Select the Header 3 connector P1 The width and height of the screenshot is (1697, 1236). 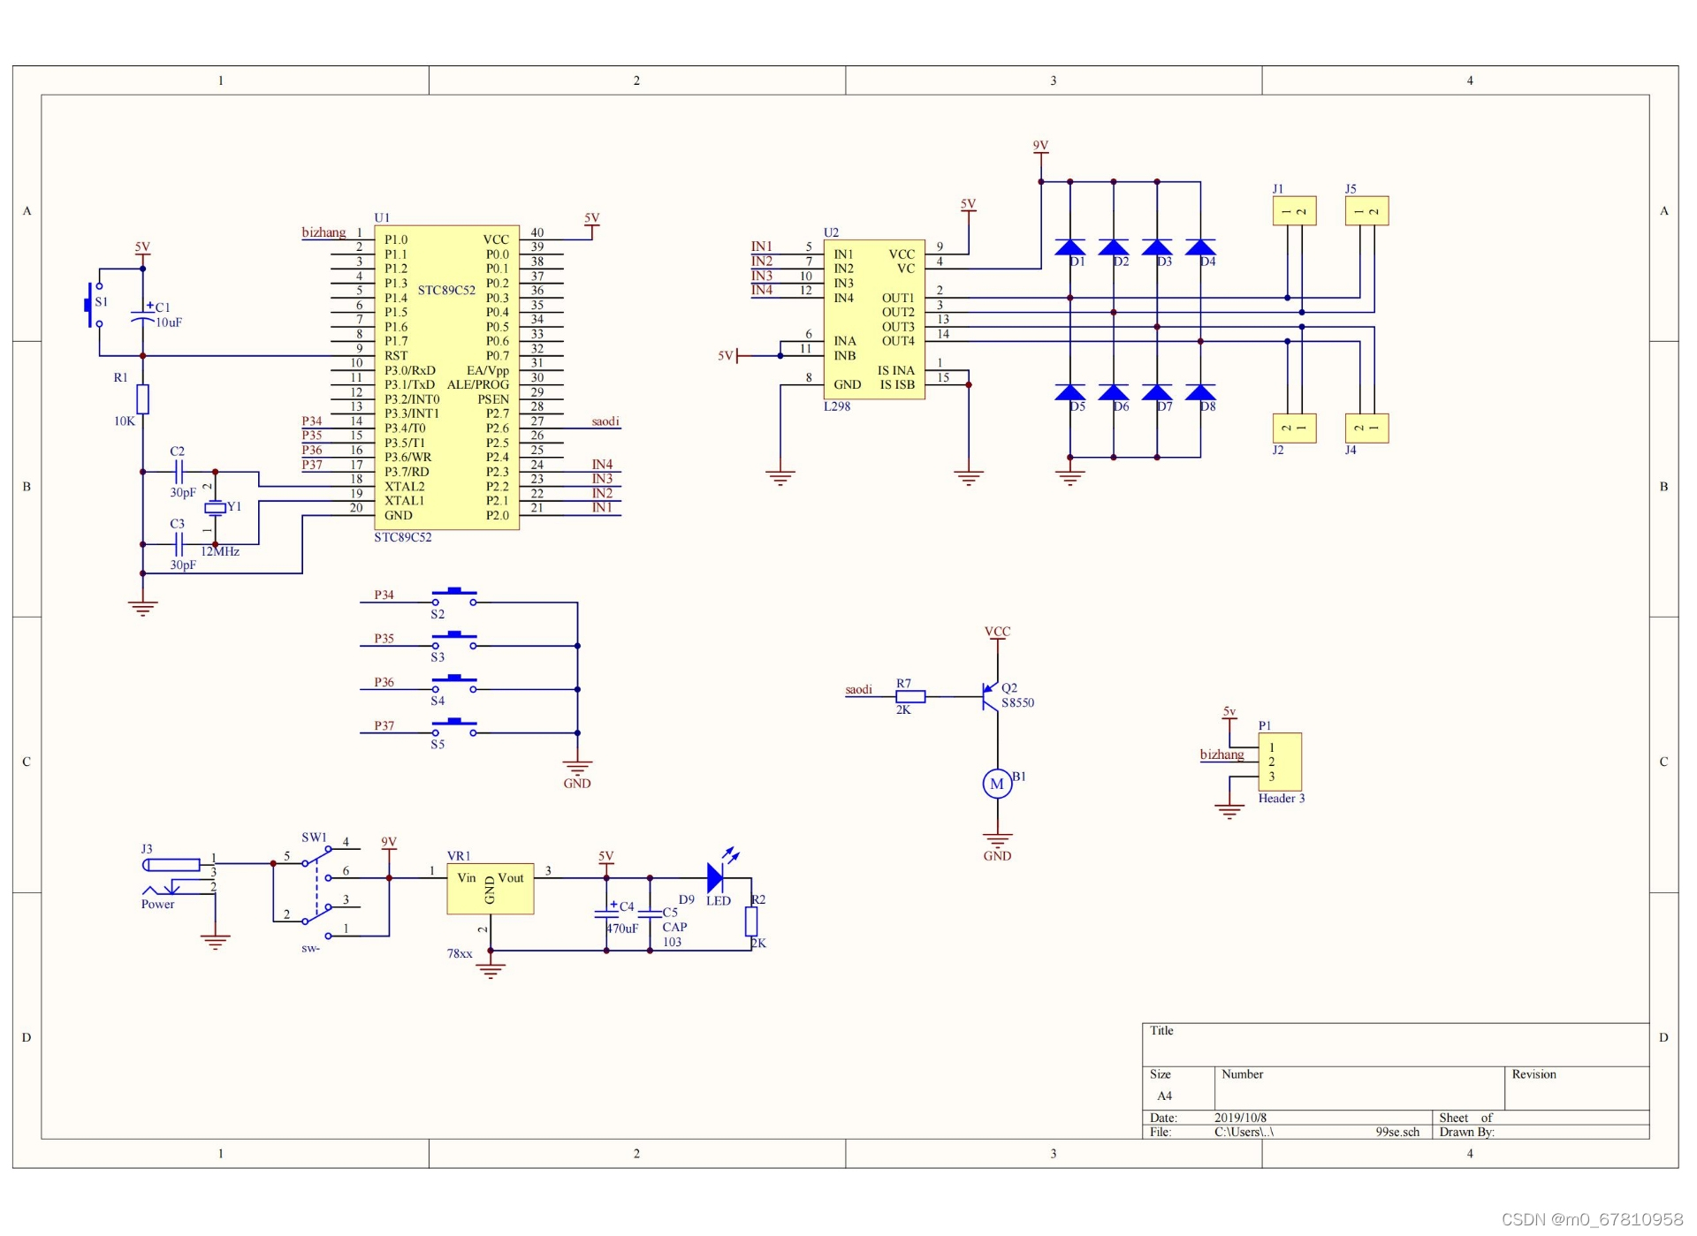(1279, 762)
